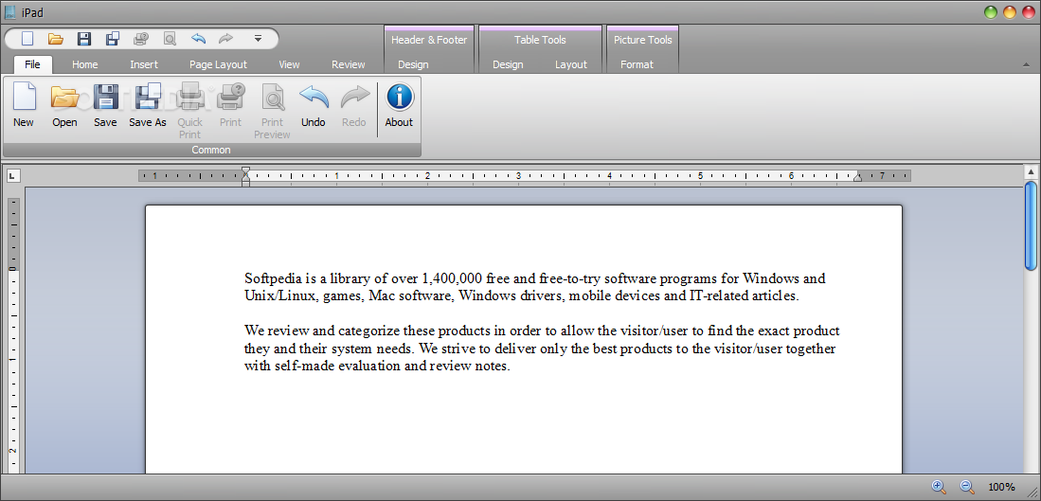
Task: Click the Open button in the ribbon
Action: 64,105
